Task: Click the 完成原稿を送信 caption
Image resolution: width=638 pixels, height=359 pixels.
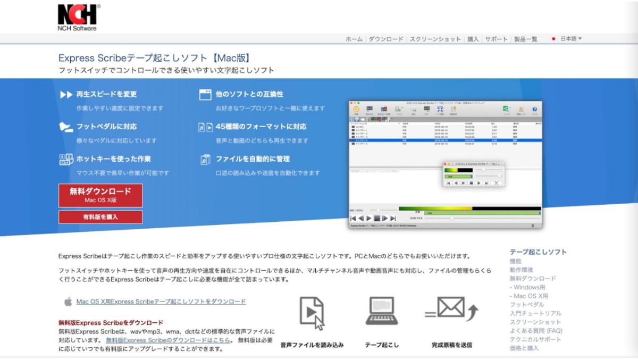Action: click(x=452, y=345)
